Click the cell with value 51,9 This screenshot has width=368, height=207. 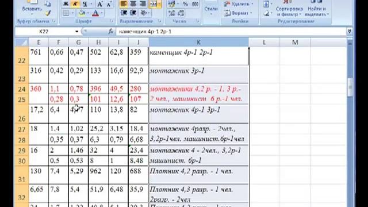pos(98,193)
